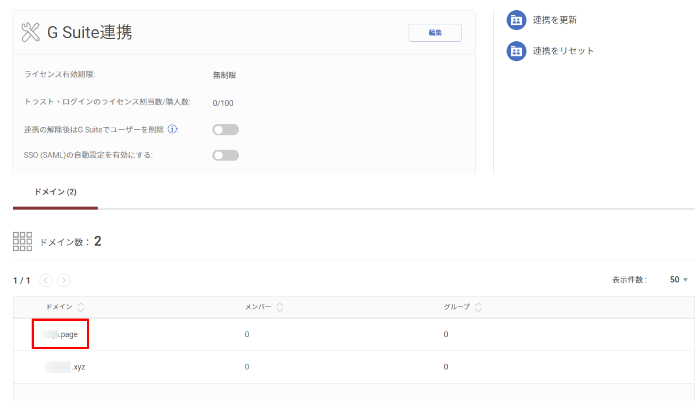Click the SSO (SAML)の自動設定を有効にする label

(89, 155)
